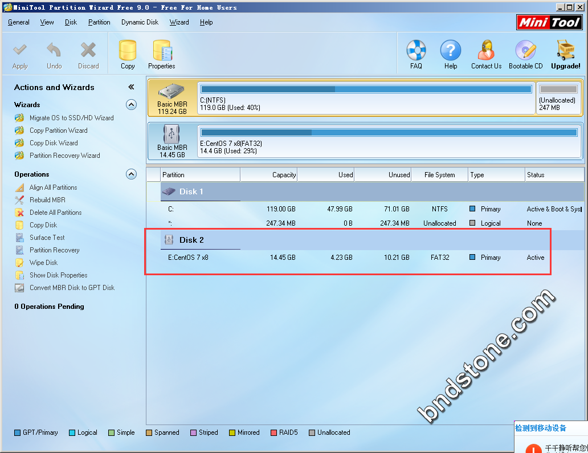Click the Discard X icon
588x453 pixels.
click(x=88, y=50)
